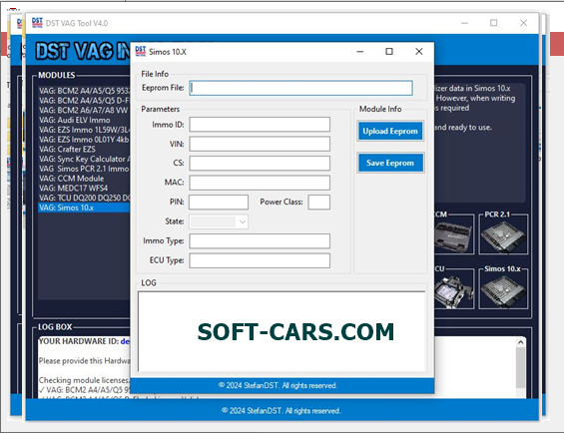
Task: Click the PCR 2.1 ECU thumbnail
Action: point(503,235)
